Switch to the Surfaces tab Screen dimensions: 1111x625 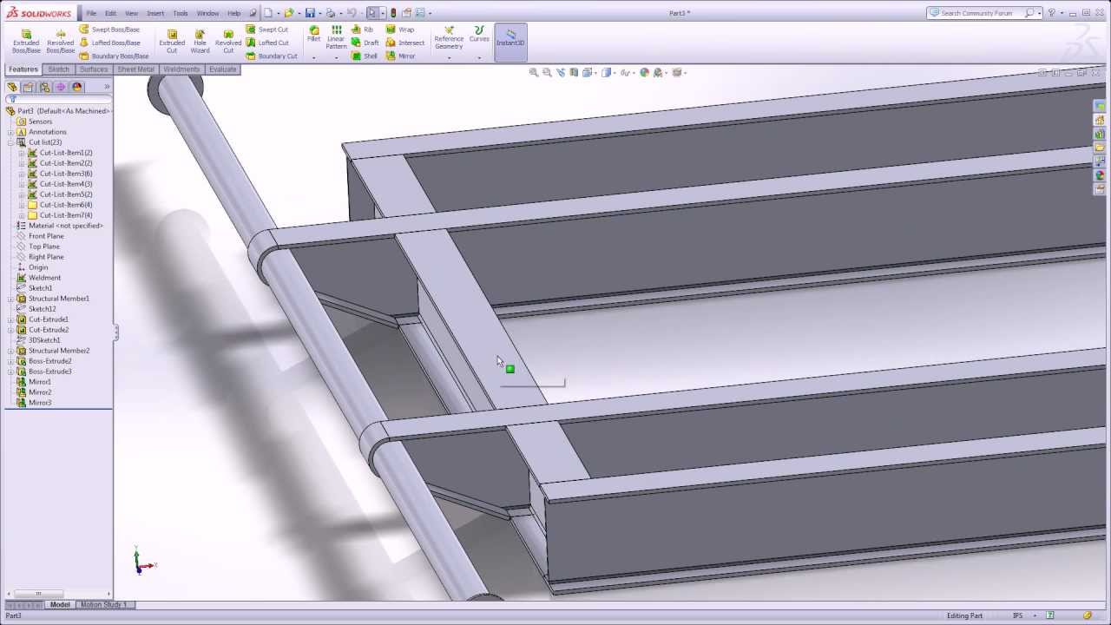[x=94, y=69]
